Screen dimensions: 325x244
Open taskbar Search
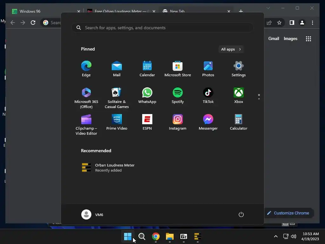point(142,236)
